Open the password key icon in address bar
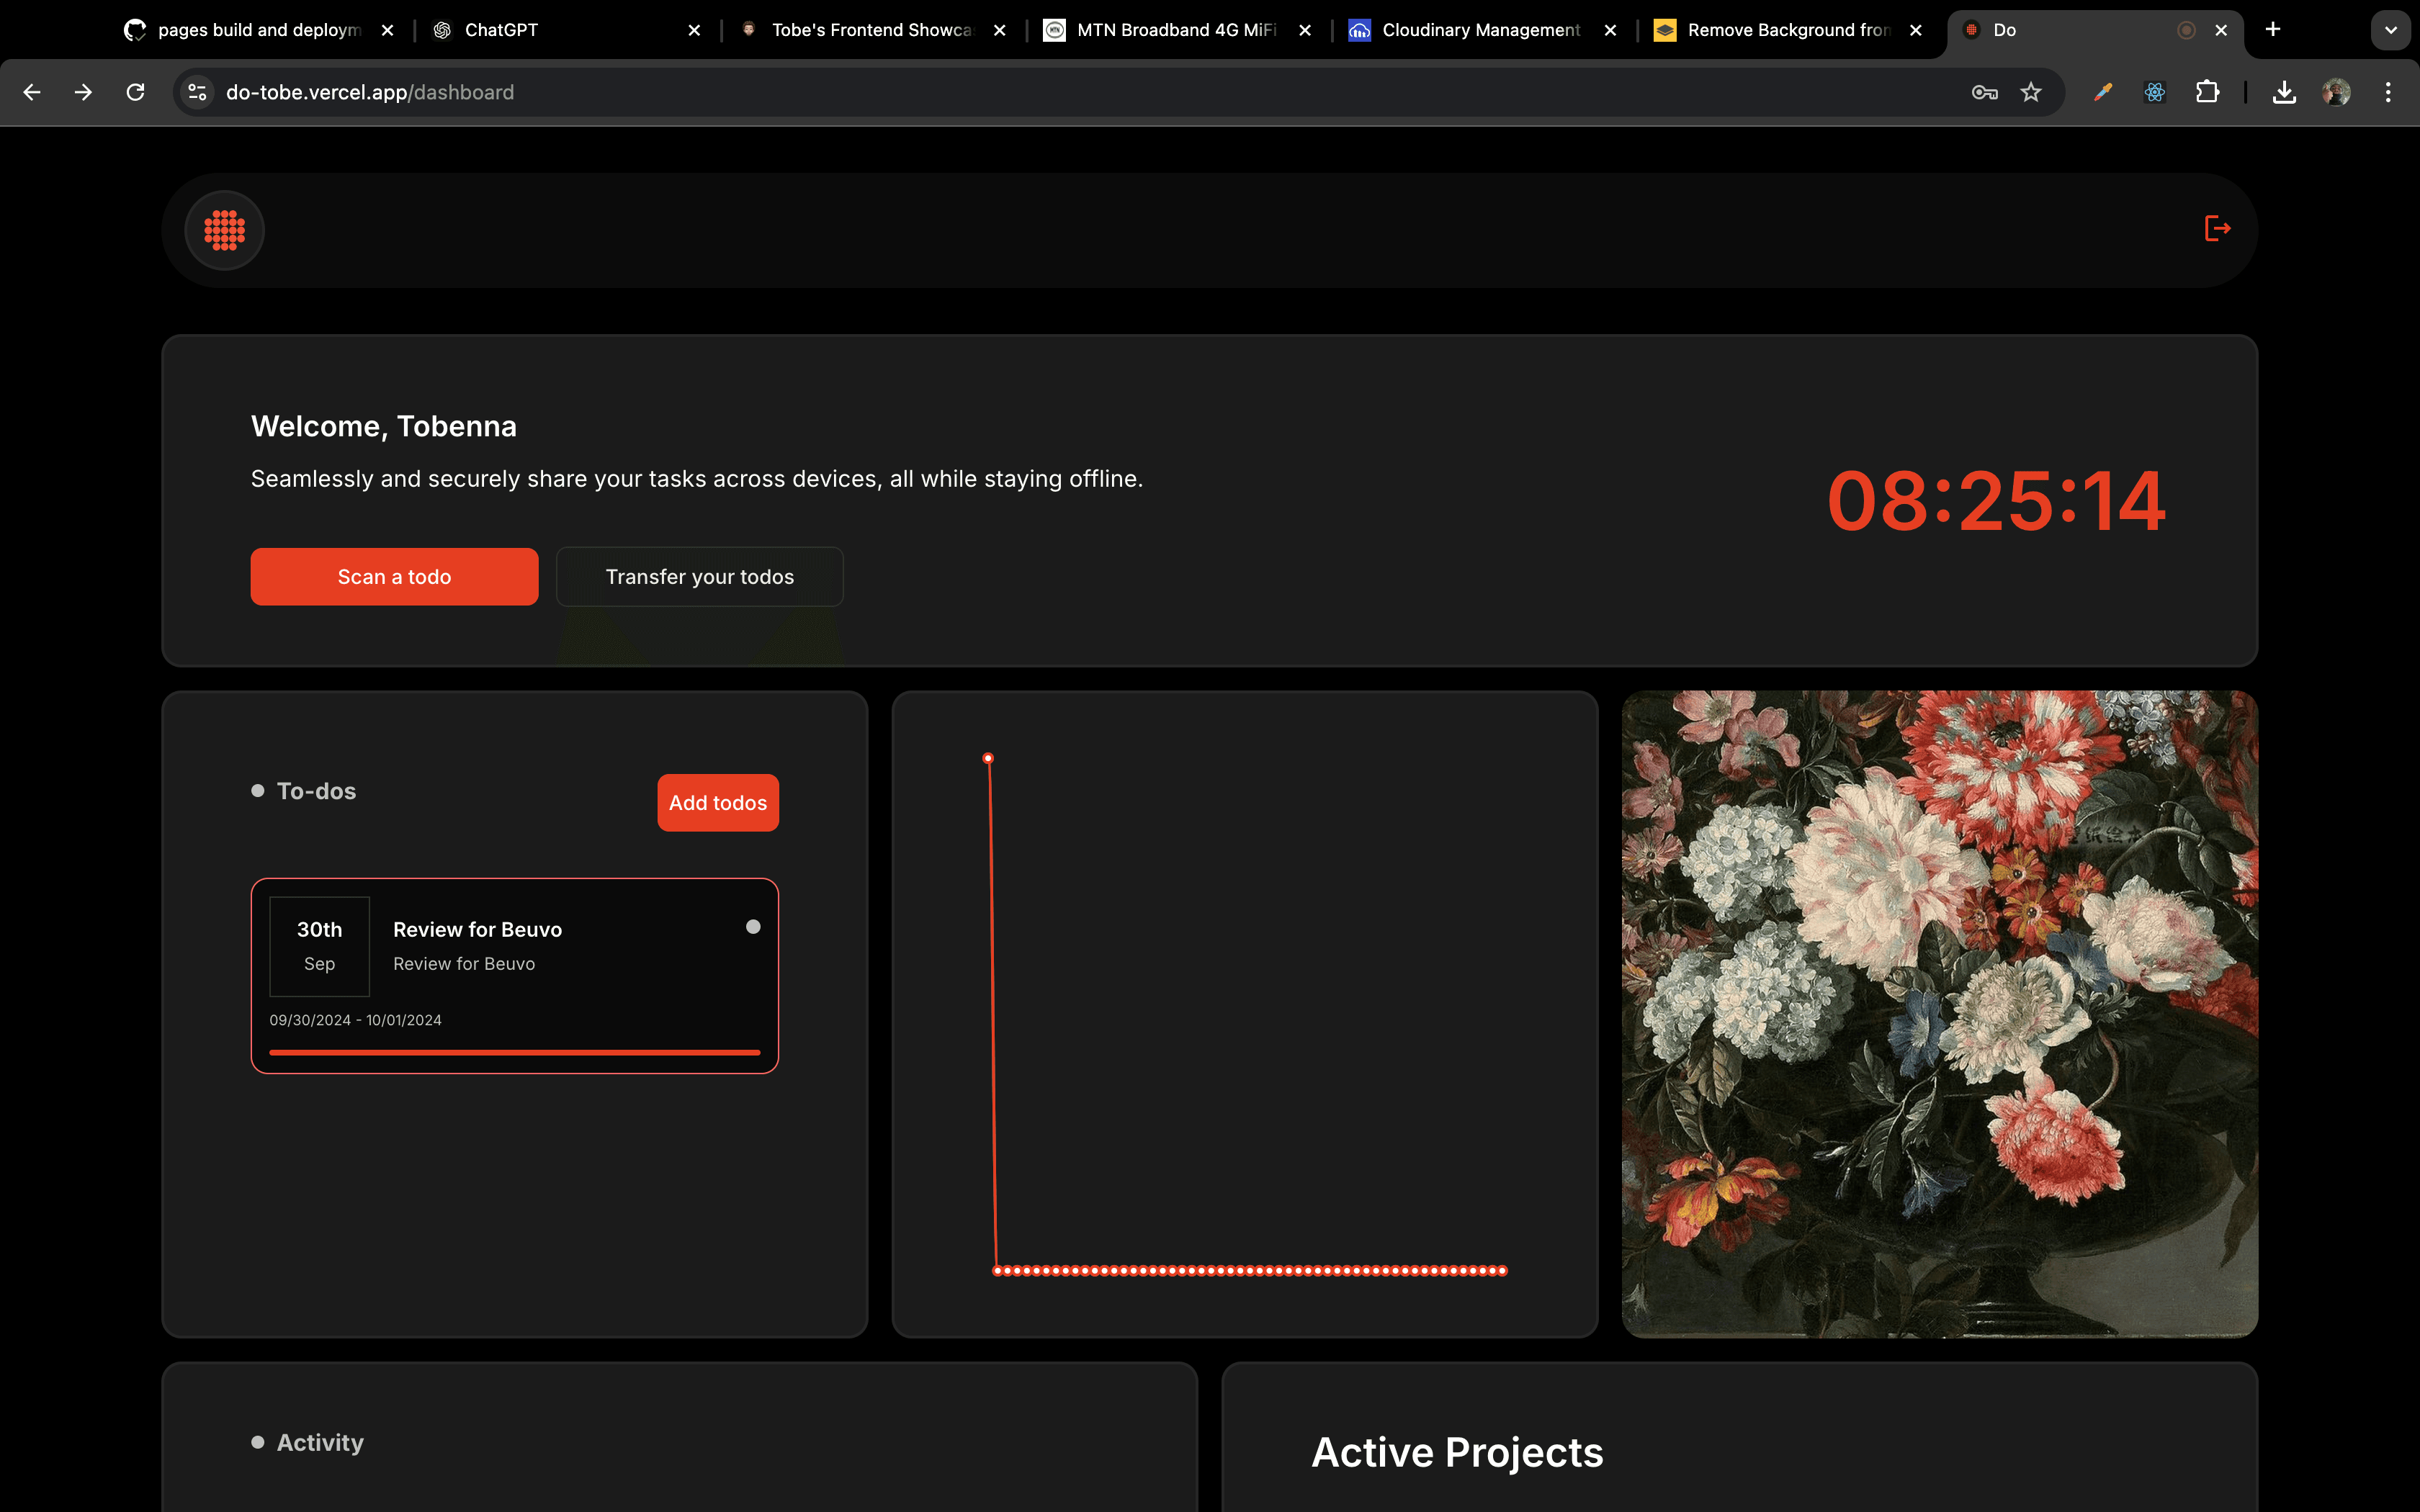This screenshot has width=2420, height=1512. tap(1984, 92)
